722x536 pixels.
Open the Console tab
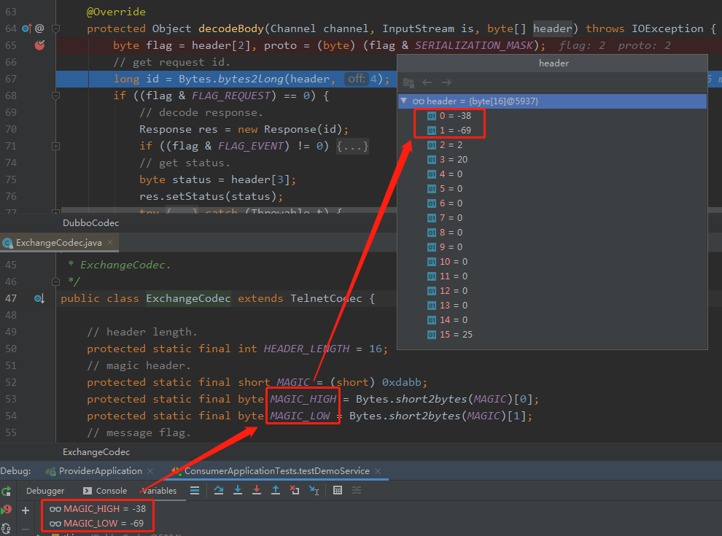(105, 491)
